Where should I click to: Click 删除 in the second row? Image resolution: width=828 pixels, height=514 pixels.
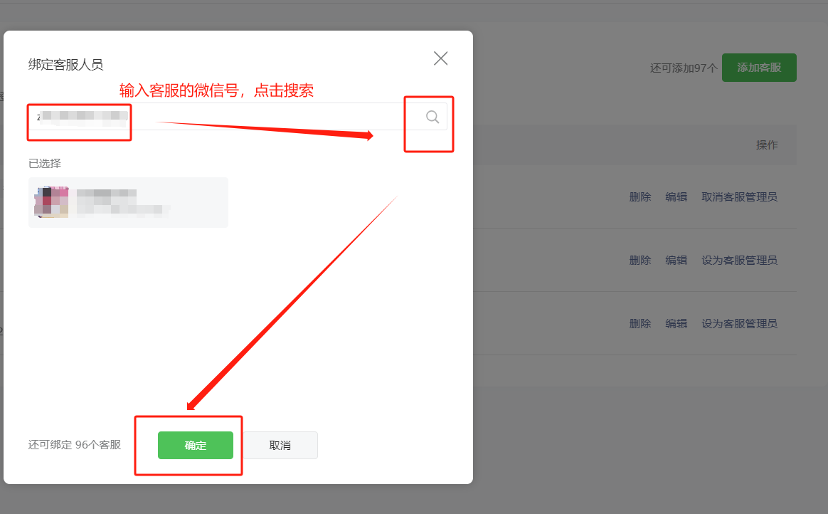640,261
